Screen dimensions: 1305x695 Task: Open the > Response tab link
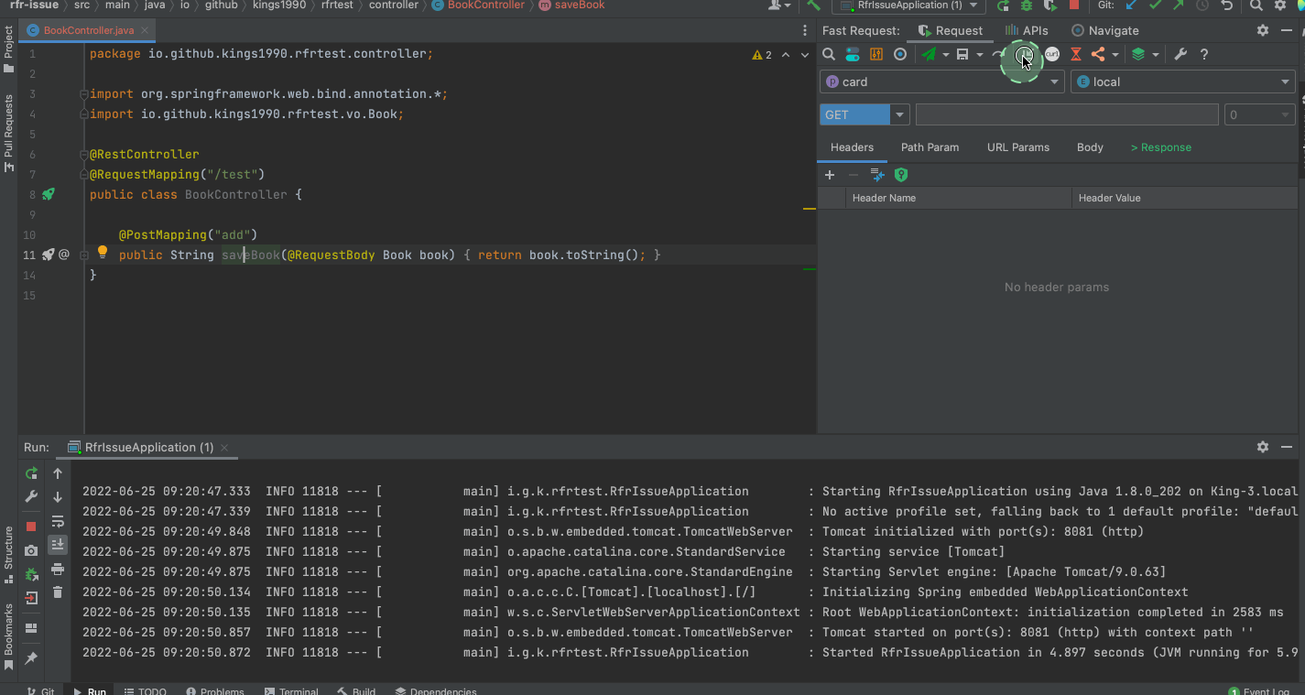1160,147
